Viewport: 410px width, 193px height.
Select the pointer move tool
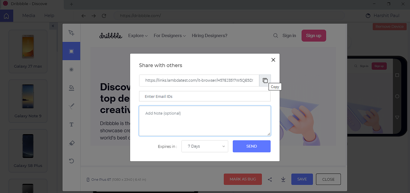pyautogui.click(x=72, y=33)
